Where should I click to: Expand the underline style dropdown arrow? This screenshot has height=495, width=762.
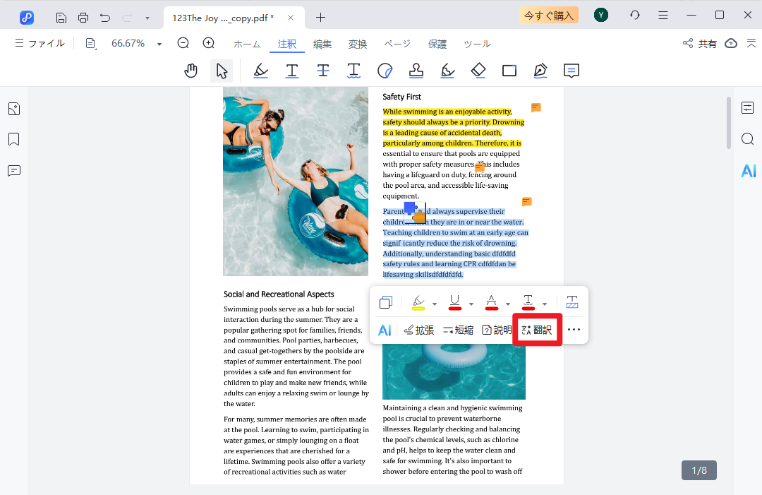pos(471,304)
